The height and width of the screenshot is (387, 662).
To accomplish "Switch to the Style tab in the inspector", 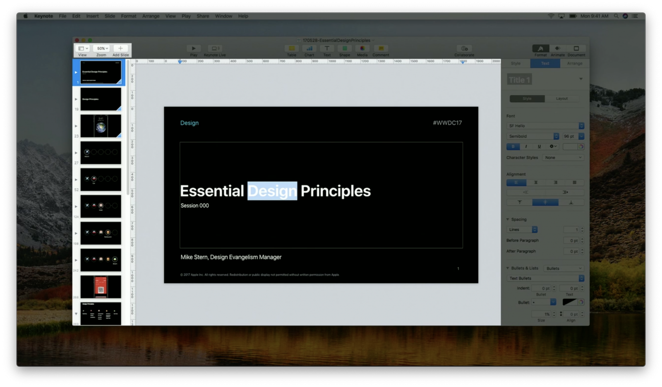I will [x=516, y=63].
